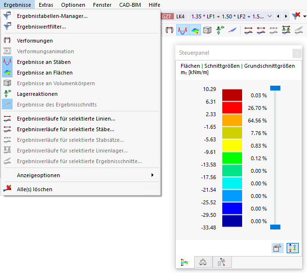Click the 64.56 % percentage label
Image resolution: width=307 pixels, height=273 pixels.
(x=257, y=121)
